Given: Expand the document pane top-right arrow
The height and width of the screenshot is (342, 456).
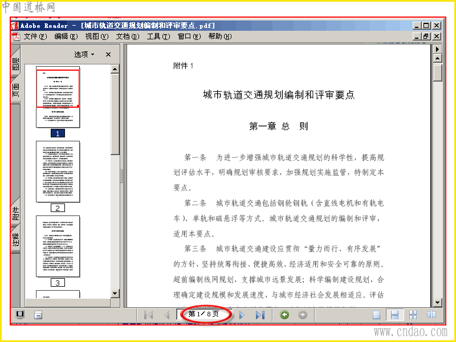Looking at the screenshot, I should pyautogui.click(x=437, y=49).
